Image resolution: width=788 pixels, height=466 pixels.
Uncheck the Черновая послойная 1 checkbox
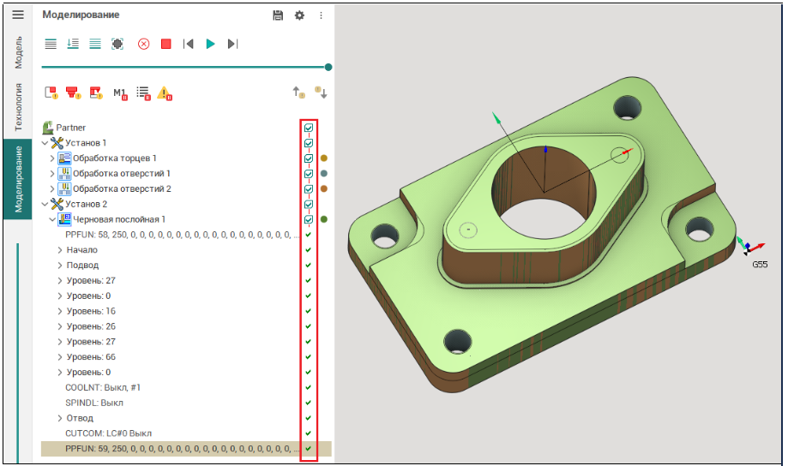pyautogui.click(x=309, y=219)
